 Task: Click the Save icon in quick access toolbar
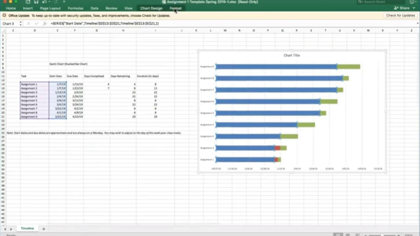click(36, 2)
